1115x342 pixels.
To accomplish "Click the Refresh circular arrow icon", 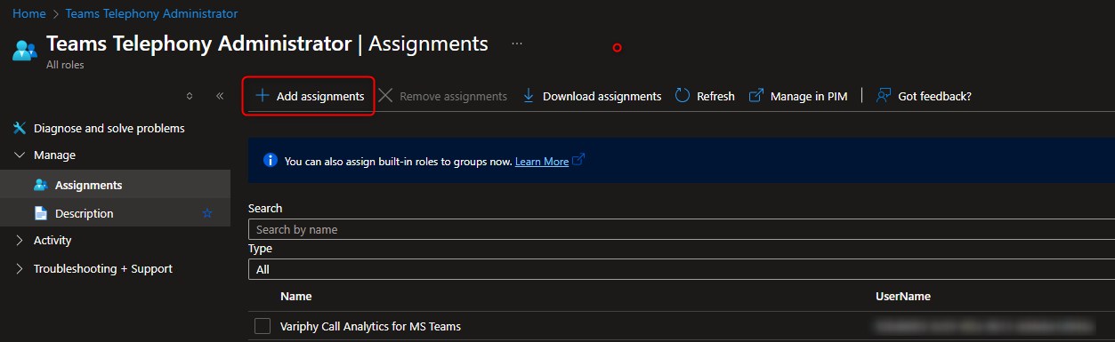I will point(683,95).
